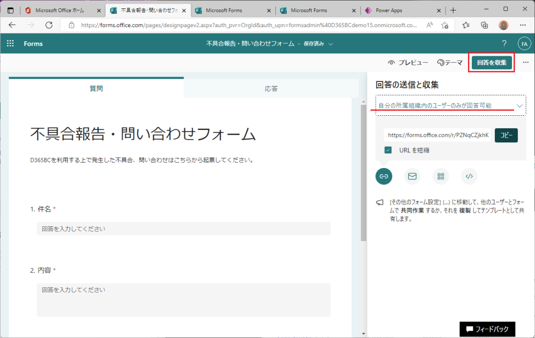This screenshot has height=338, width=535.
Task: Open the プレビュー form preview
Action: click(x=408, y=63)
